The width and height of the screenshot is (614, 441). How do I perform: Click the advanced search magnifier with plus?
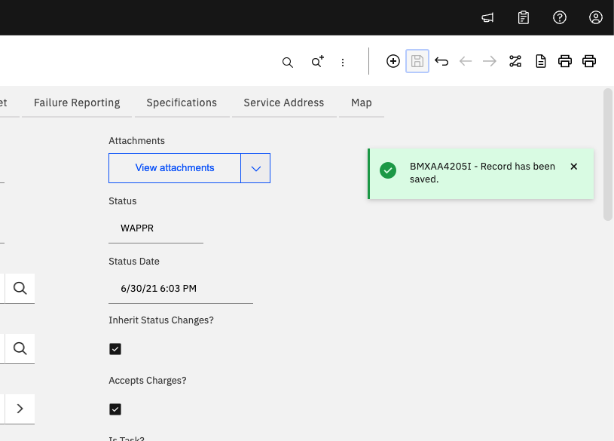[x=317, y=63]
